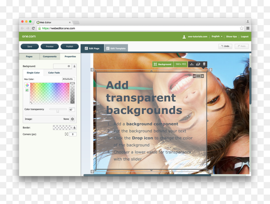This screenshot has height=204, width=270.
Task: Click the Undo button
Action: pos(225,46)
